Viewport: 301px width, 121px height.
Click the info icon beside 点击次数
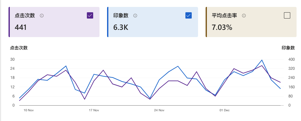tap(42, 16)
